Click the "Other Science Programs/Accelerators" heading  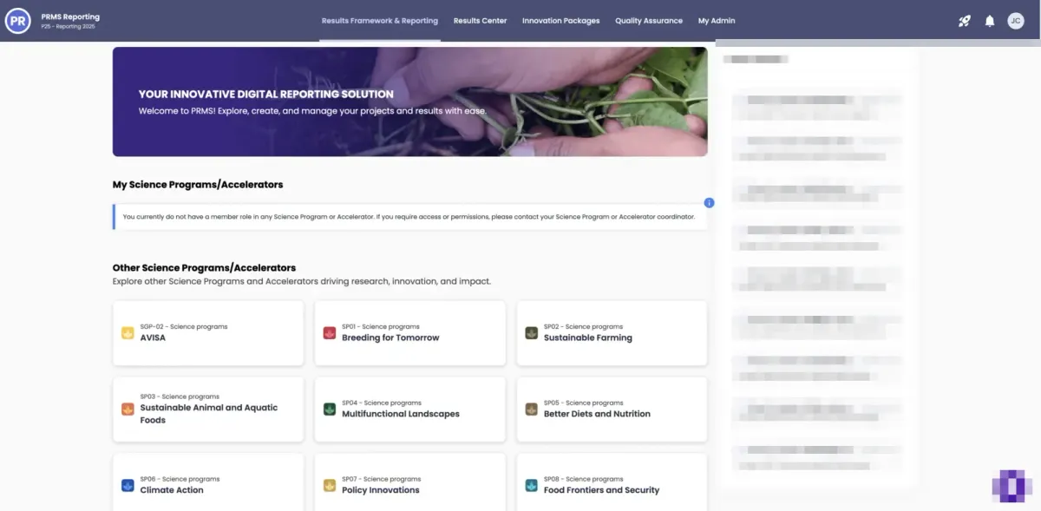(204, 268)
